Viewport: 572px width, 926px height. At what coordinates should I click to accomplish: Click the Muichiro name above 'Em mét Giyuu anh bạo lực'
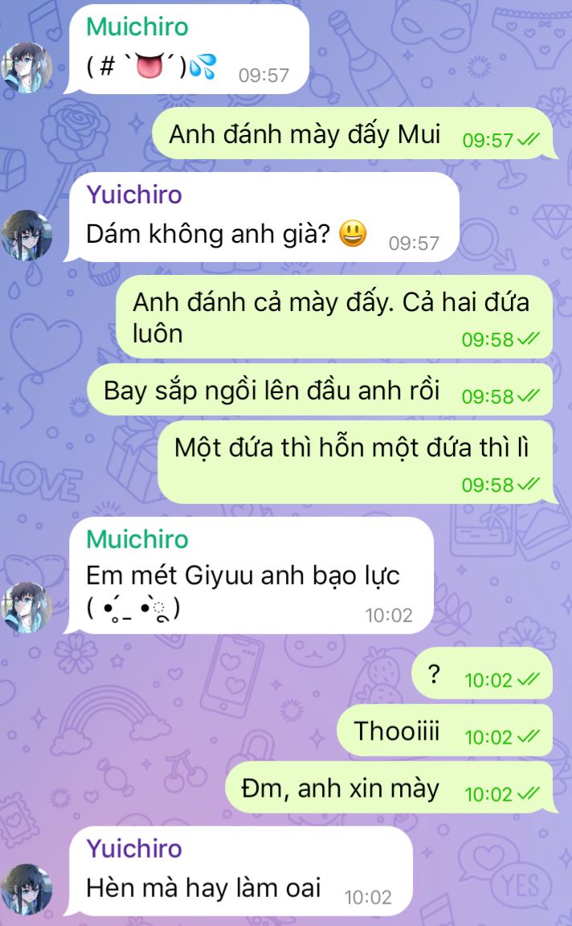coord(137,540)
